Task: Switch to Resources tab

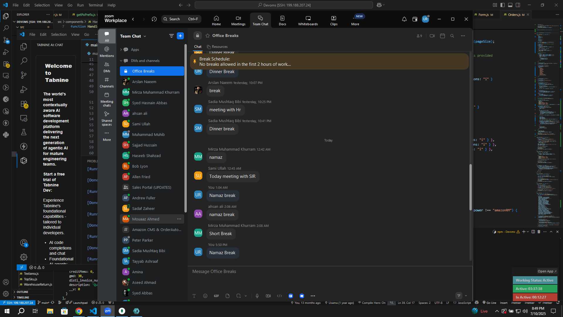Action: coord(217,47)
